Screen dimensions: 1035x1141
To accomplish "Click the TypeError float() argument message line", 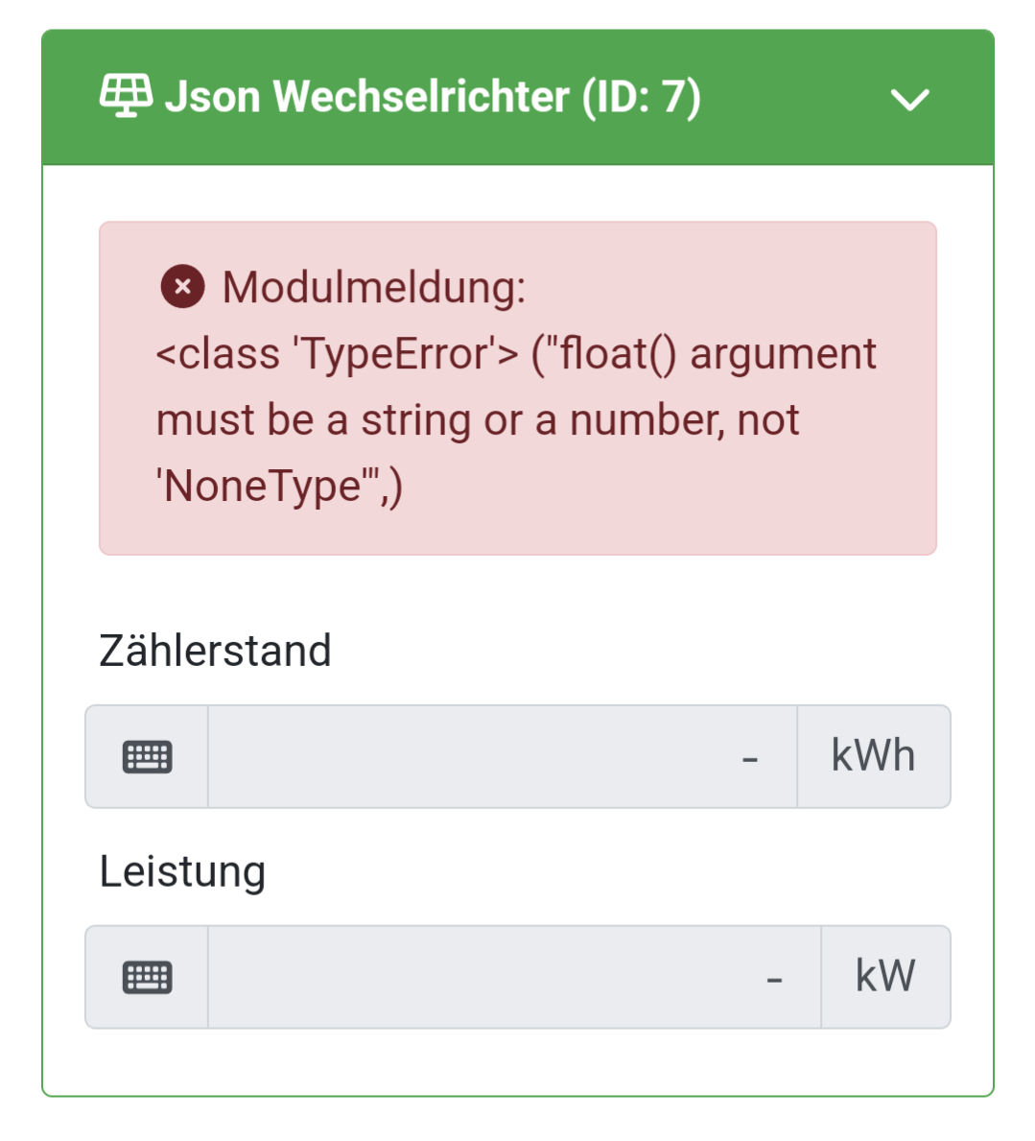I will point(516,354).
